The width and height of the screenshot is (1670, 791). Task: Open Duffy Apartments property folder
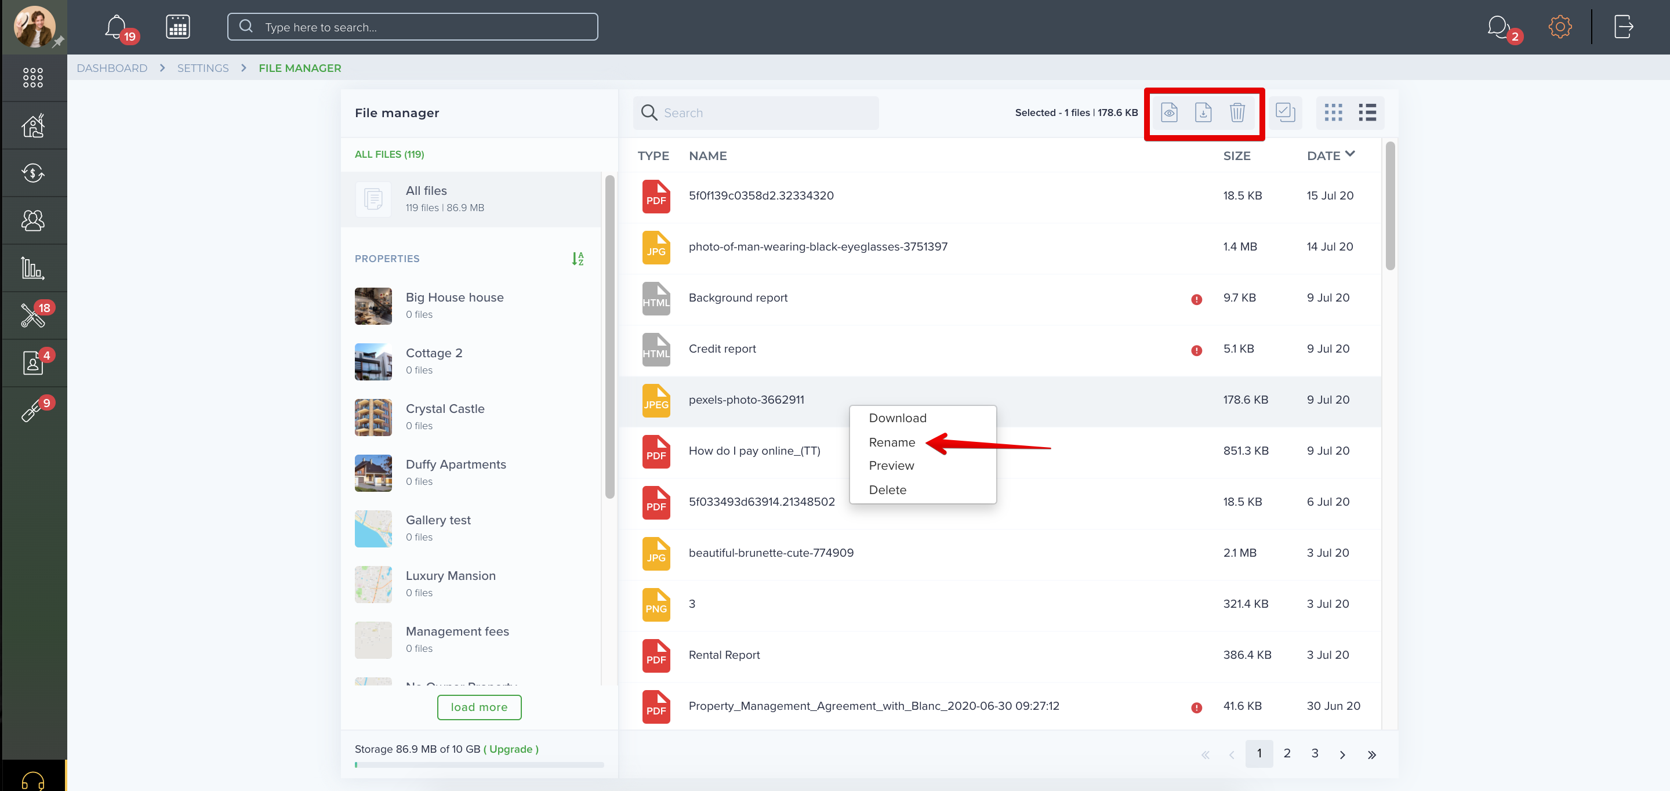[471, 473]
